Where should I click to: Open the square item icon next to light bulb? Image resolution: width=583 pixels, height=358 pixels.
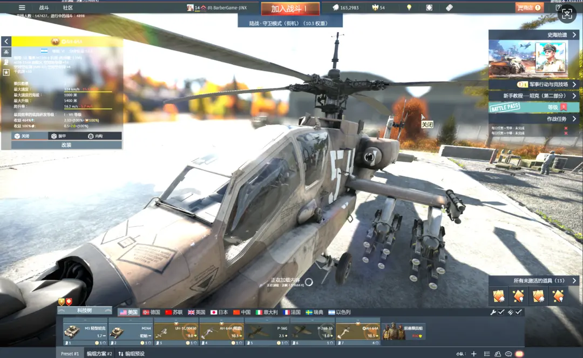point(429,8)
